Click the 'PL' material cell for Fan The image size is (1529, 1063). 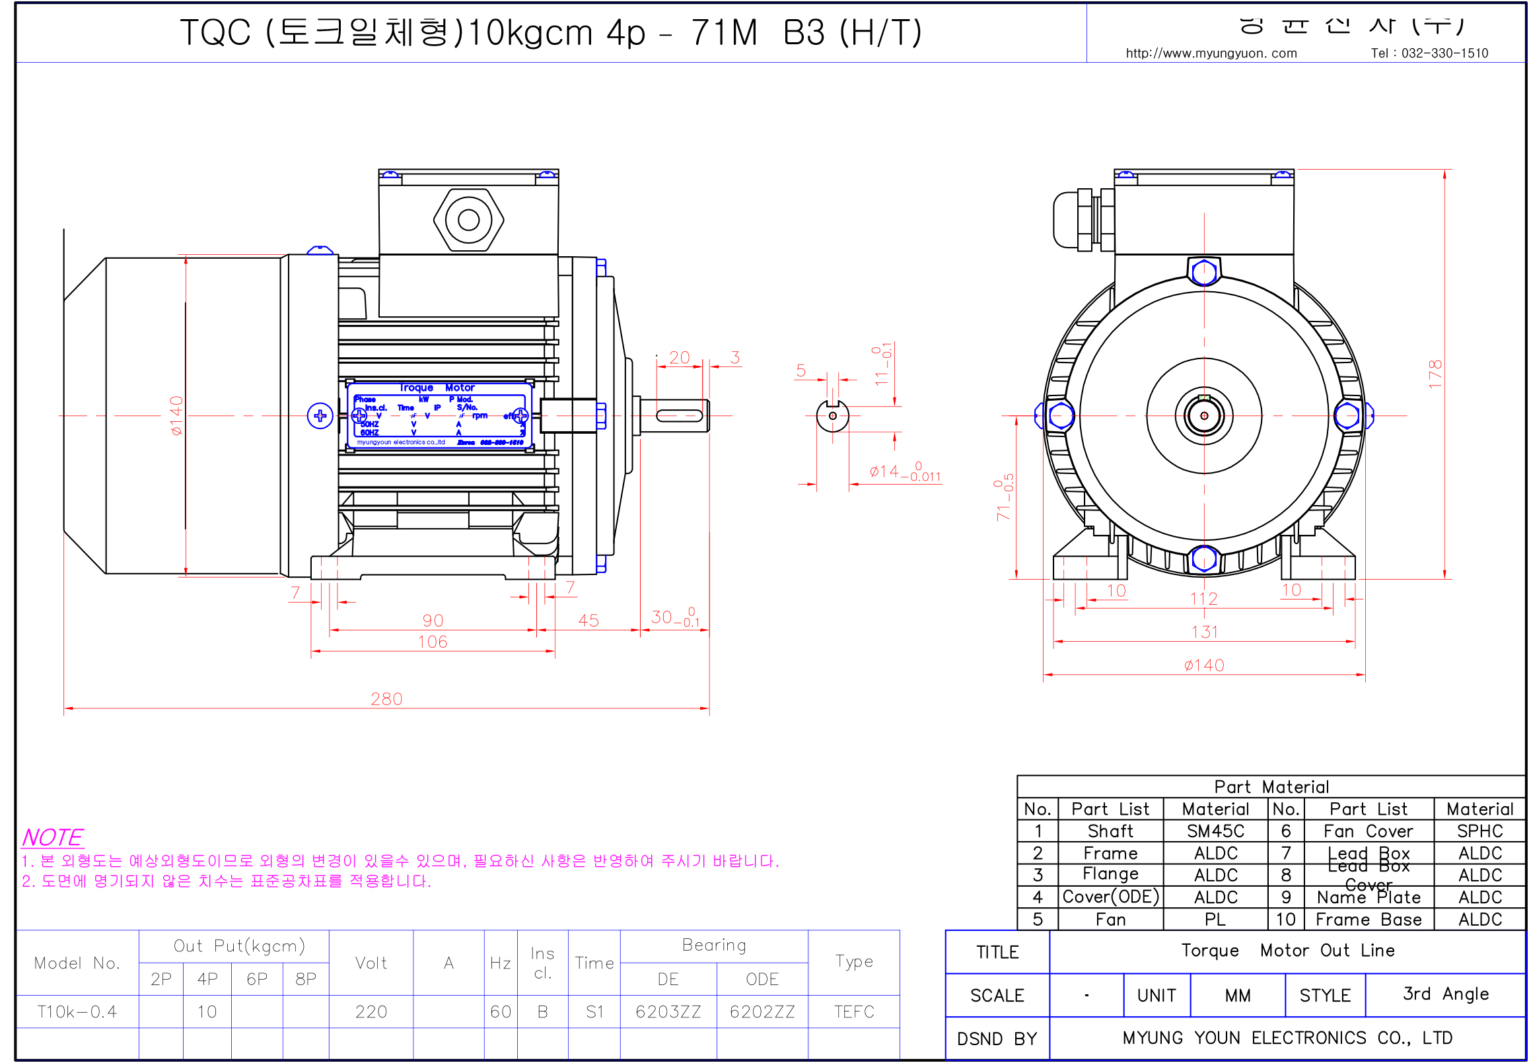point(1215,919)
